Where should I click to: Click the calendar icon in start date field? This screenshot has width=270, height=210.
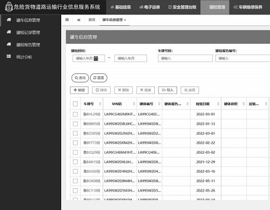click(x=96, y=58)
